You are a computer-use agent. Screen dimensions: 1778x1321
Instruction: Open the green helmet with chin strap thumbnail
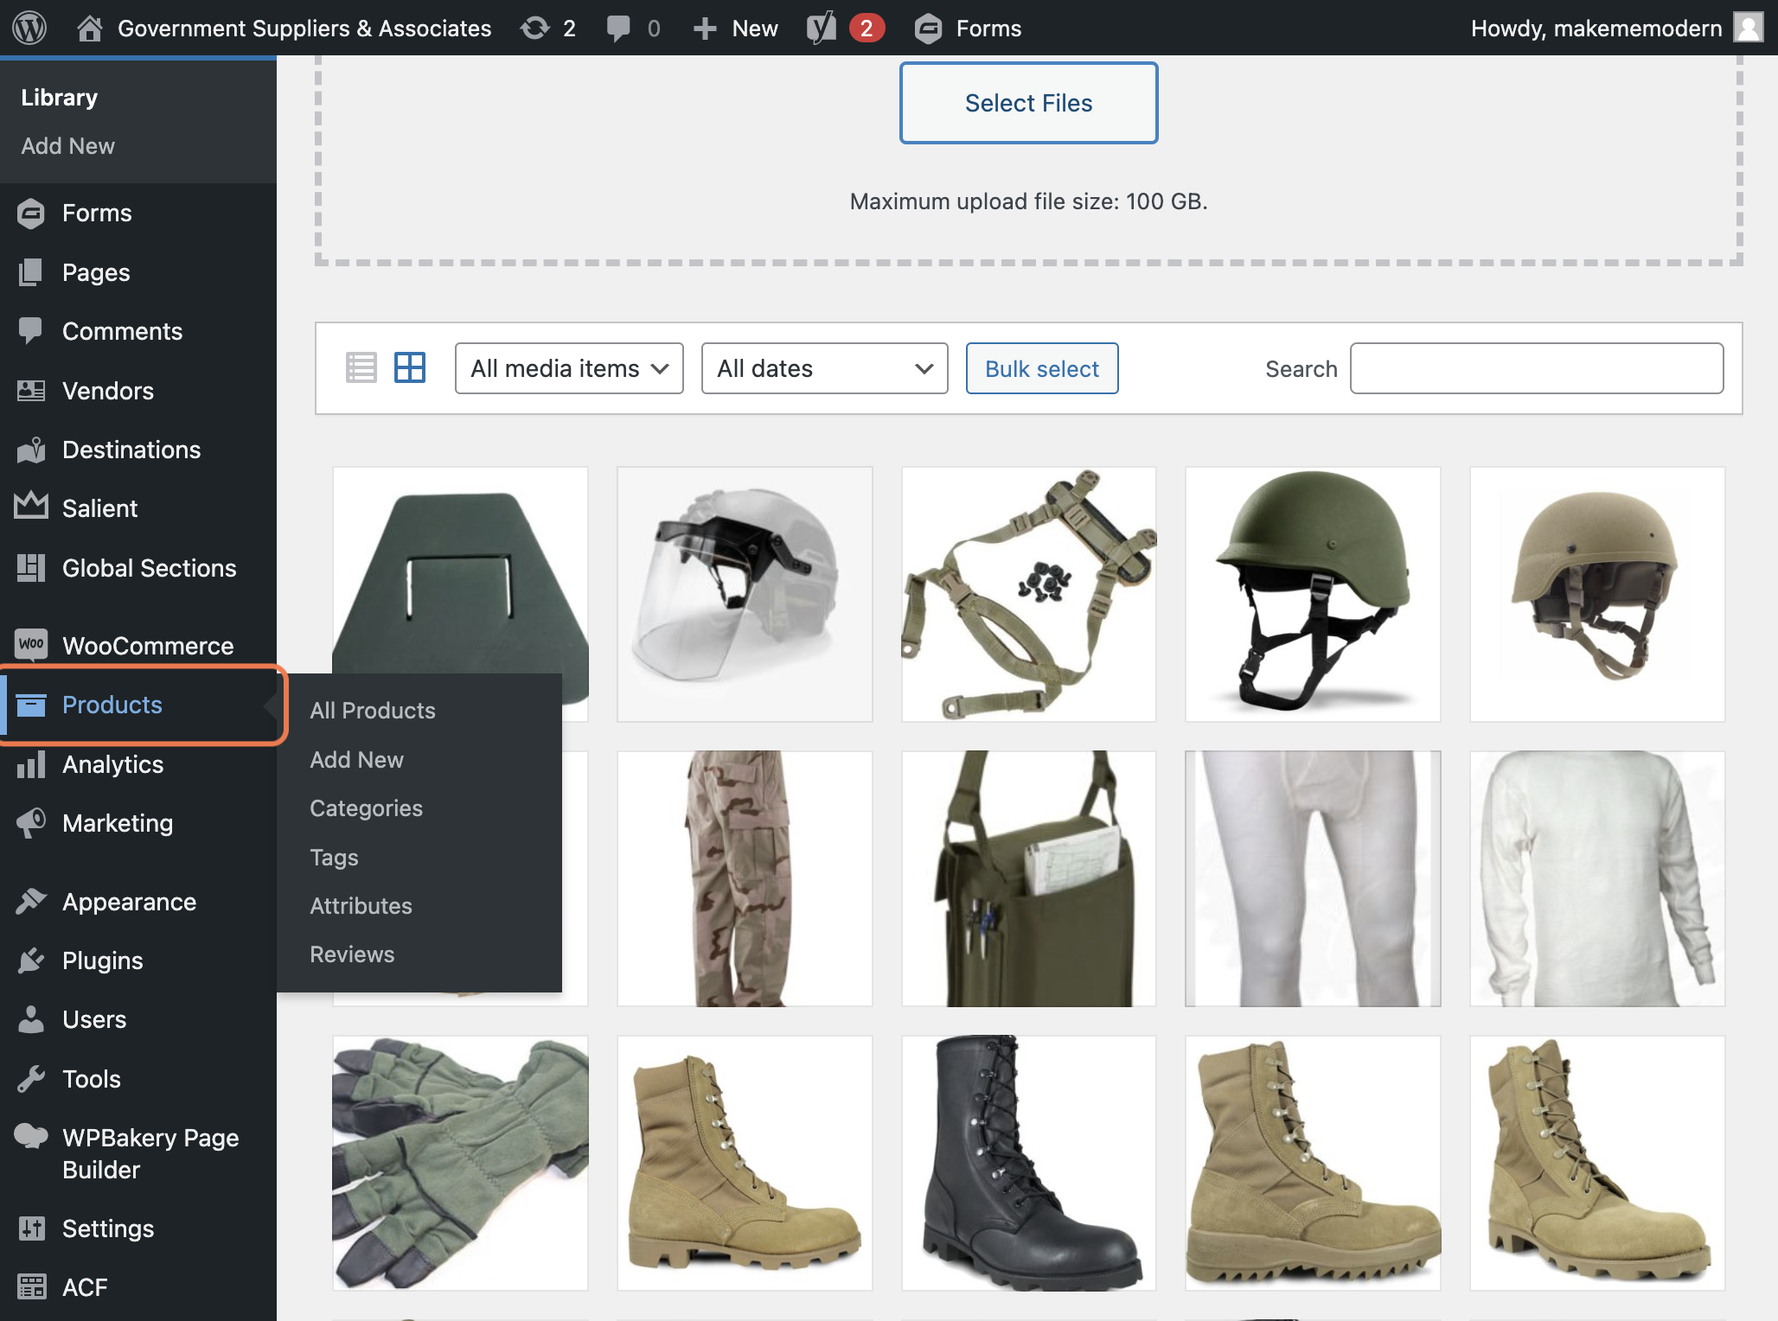point(1313,595)
